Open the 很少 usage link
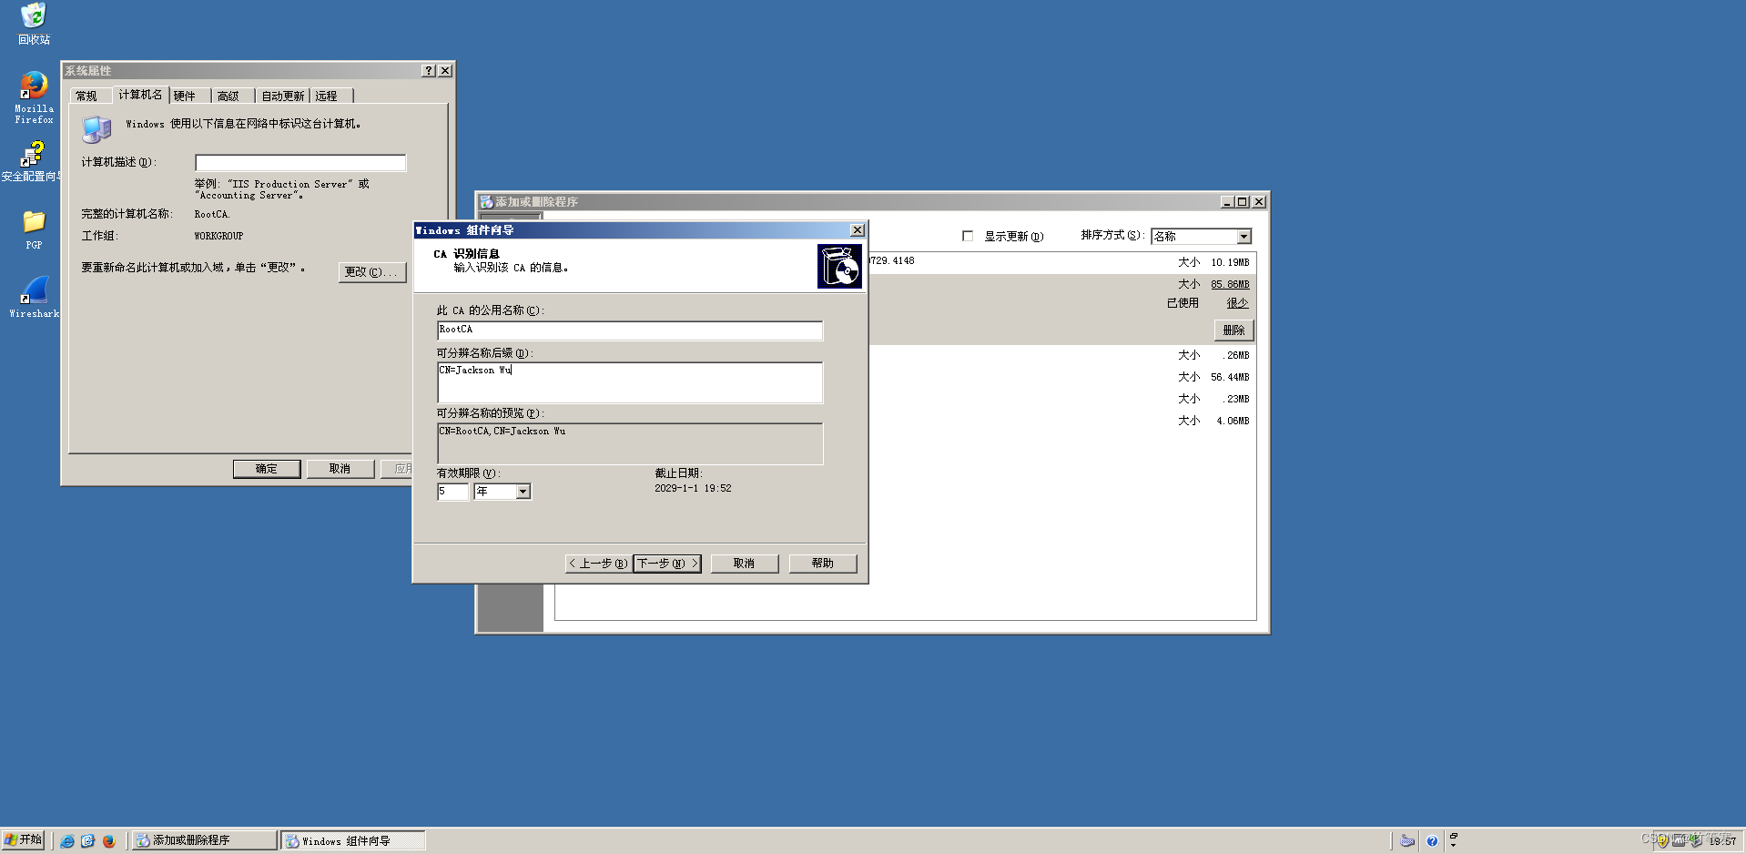This screenshot has width=1746, height=854. pyautogui.click(x=1237, y=303)
